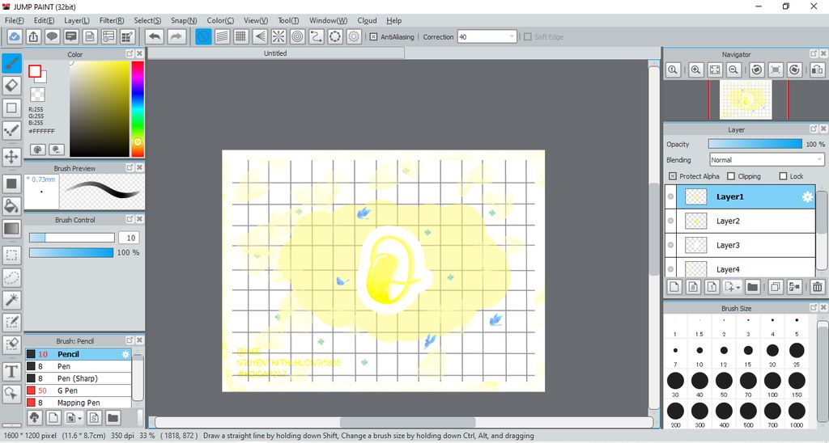Click the brush size value field
Viewport: 829px width, 443px height.
[x=130, y=238]
